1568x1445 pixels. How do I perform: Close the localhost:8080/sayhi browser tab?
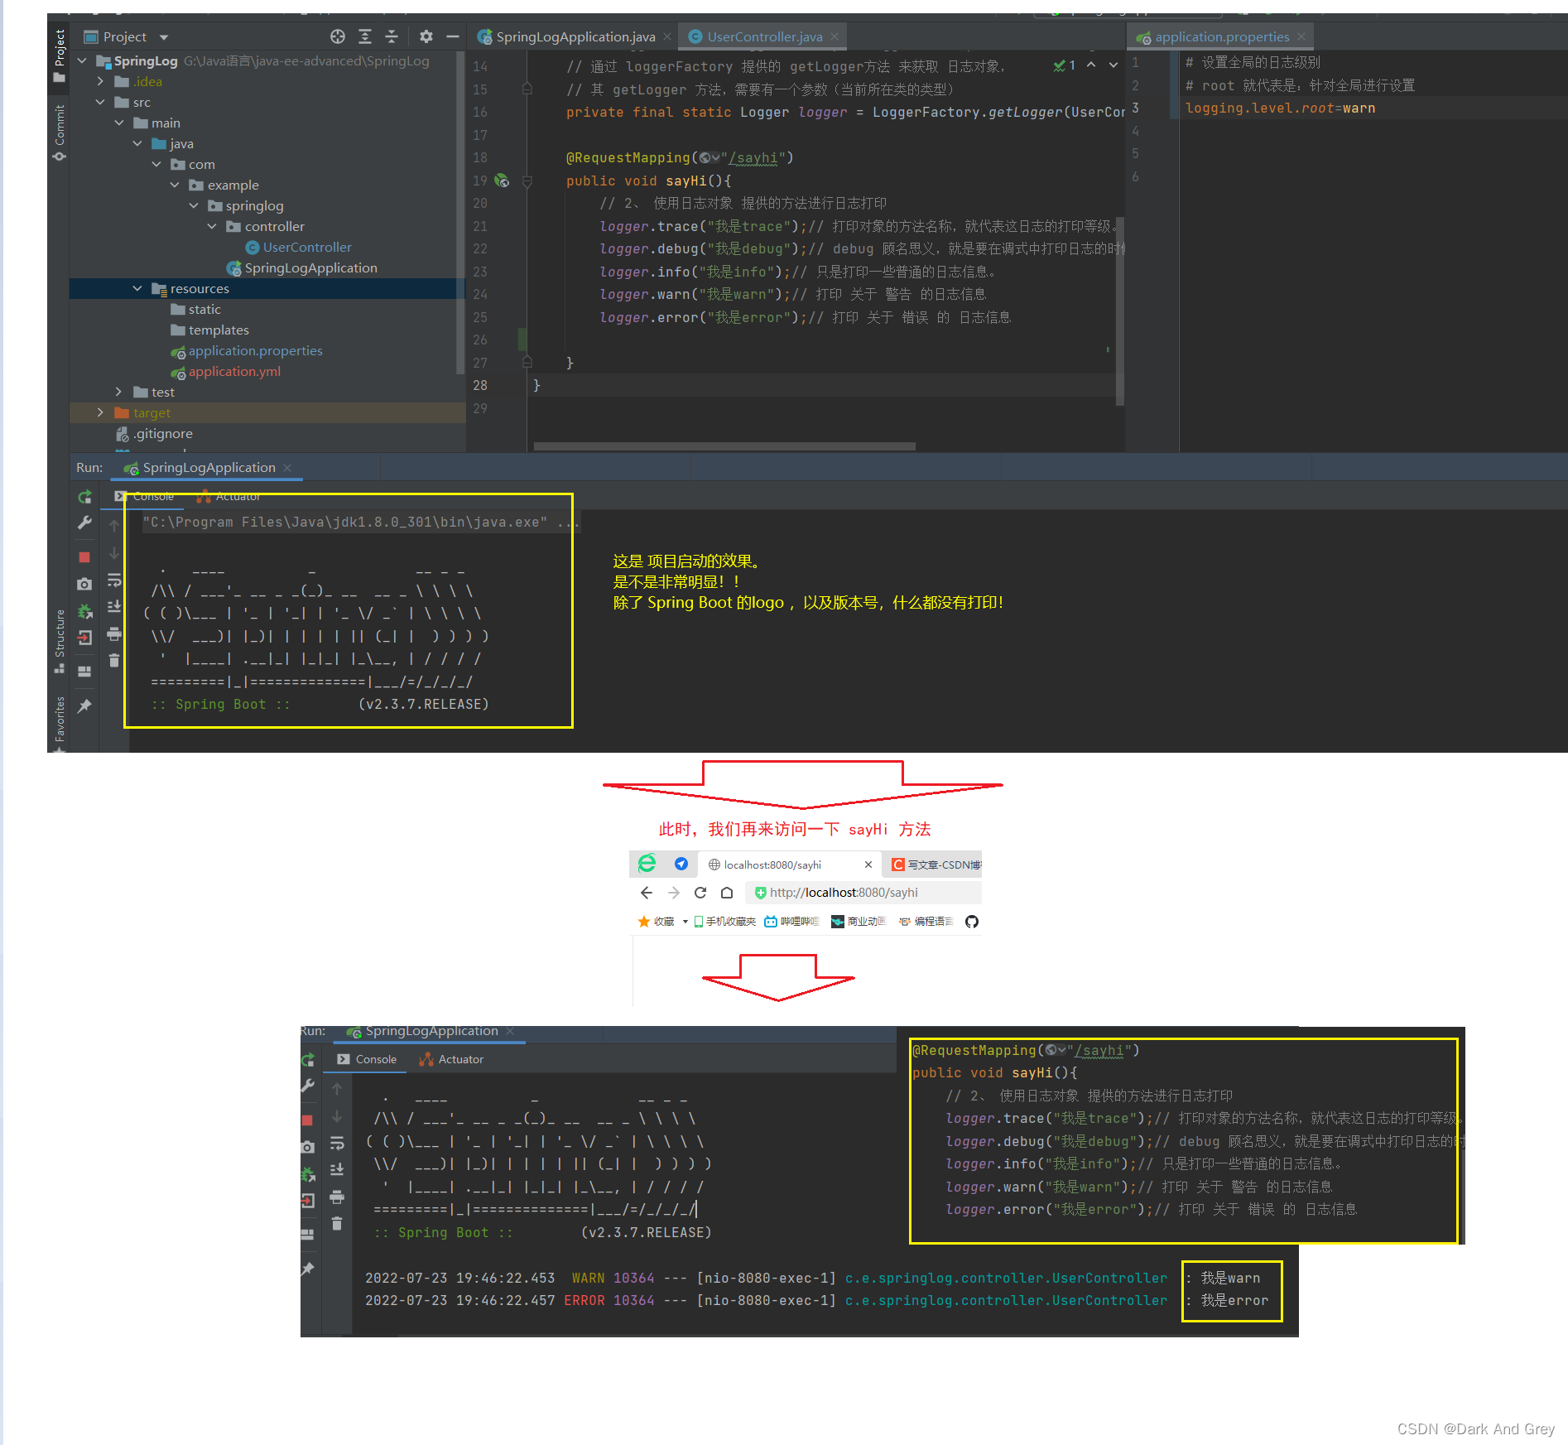(868, 865)
